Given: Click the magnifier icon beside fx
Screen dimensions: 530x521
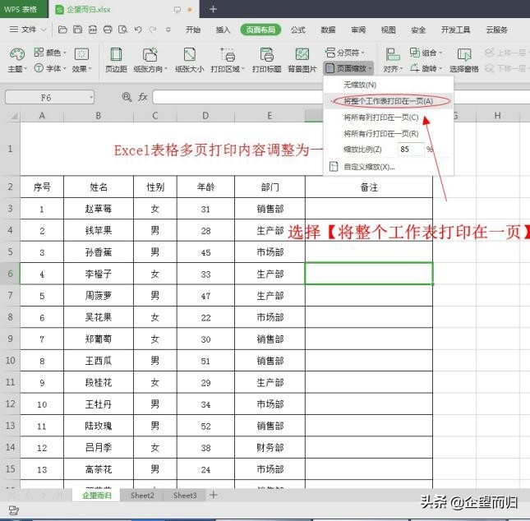Looking at the screenshot, I should click(127, 97).
